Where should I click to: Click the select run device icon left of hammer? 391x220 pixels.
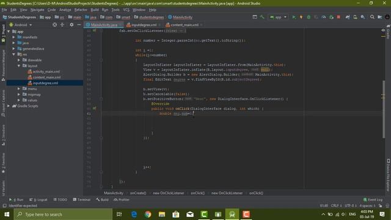[x=255, y=17]
